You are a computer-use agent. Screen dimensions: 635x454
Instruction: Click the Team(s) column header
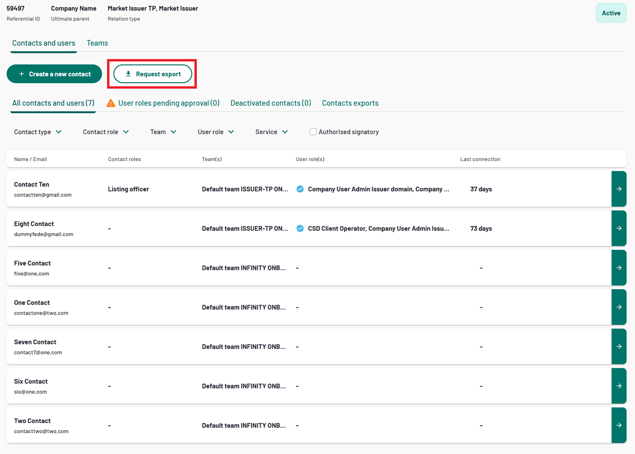[212, 159]
